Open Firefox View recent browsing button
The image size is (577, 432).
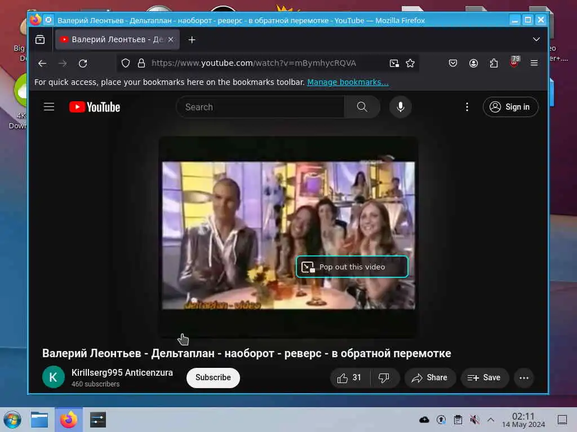click(40, 39)
